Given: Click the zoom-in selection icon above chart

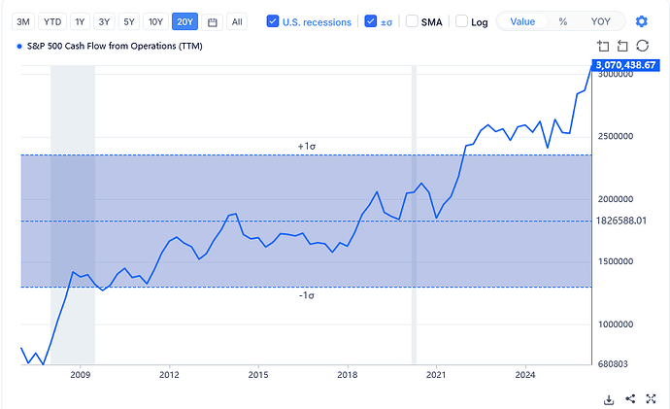Looking at the screenshot, I should point(603,46).
